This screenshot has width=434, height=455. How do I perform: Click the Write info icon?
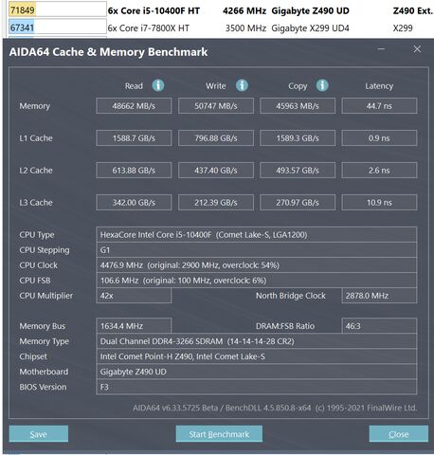tap(242, 85)
